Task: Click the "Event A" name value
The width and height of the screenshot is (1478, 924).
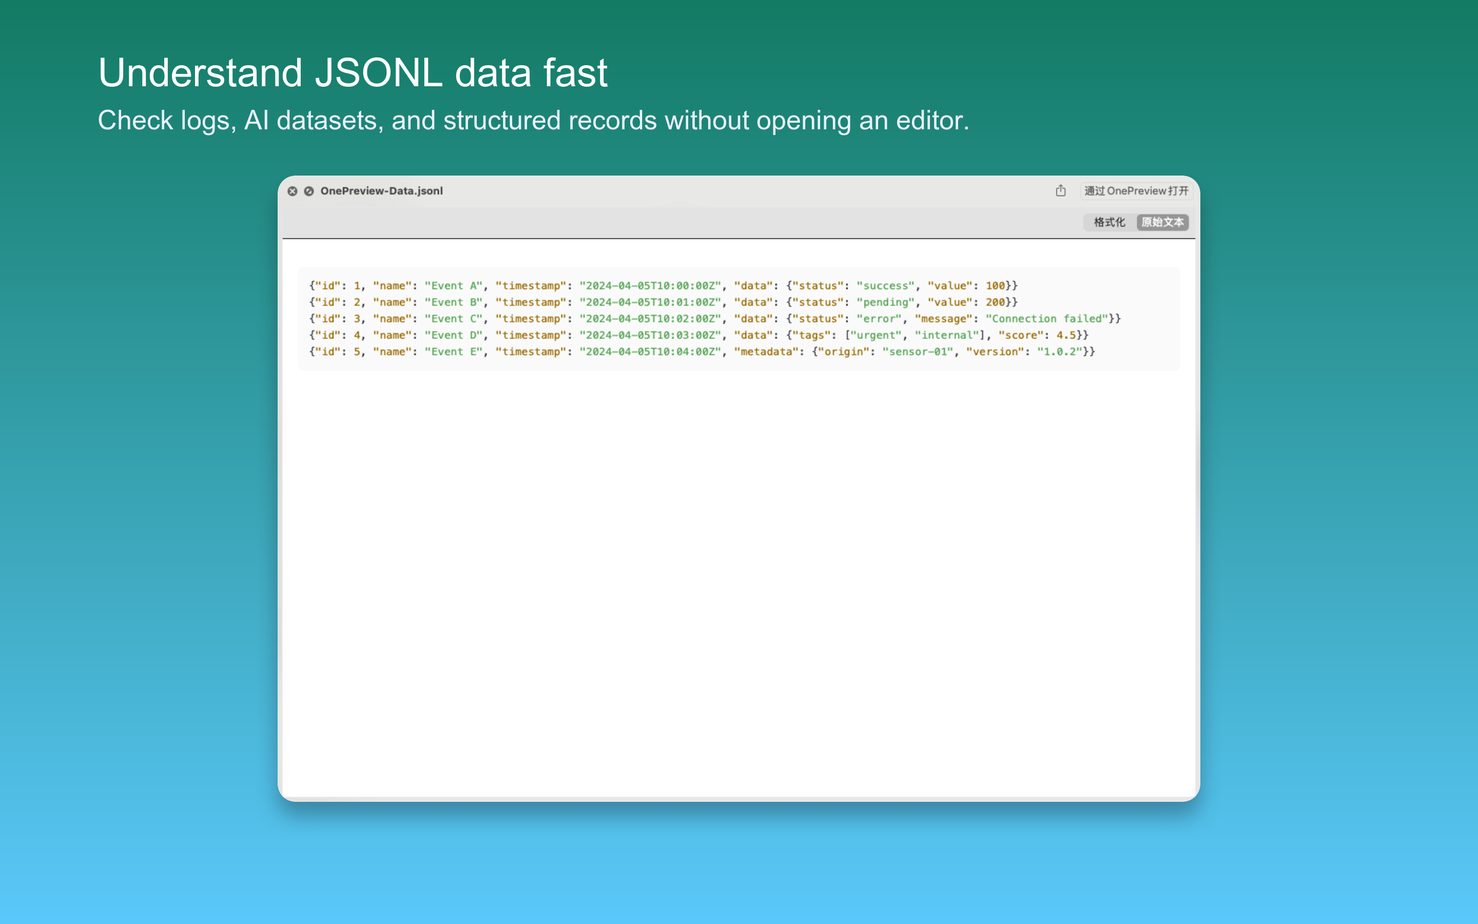Action: 454,285
